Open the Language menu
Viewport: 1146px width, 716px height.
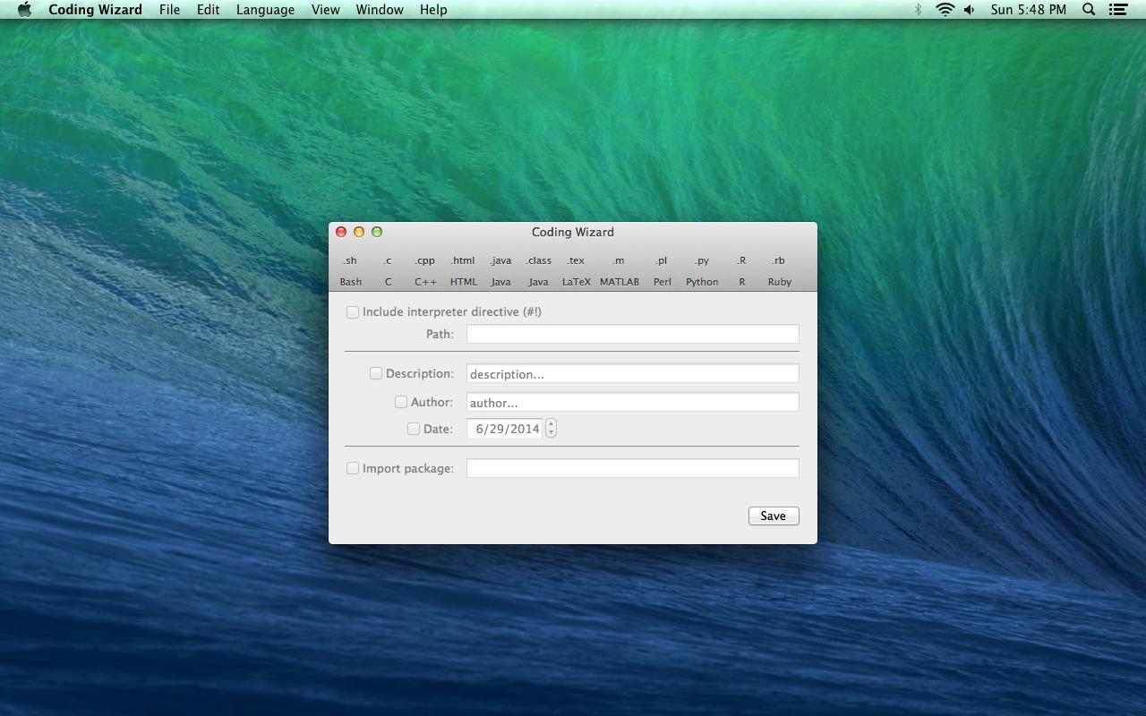[x=265, y=10]
